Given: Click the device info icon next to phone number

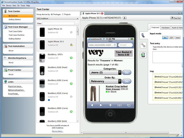Looking at the screenshot, I should (x=125, y=18).
